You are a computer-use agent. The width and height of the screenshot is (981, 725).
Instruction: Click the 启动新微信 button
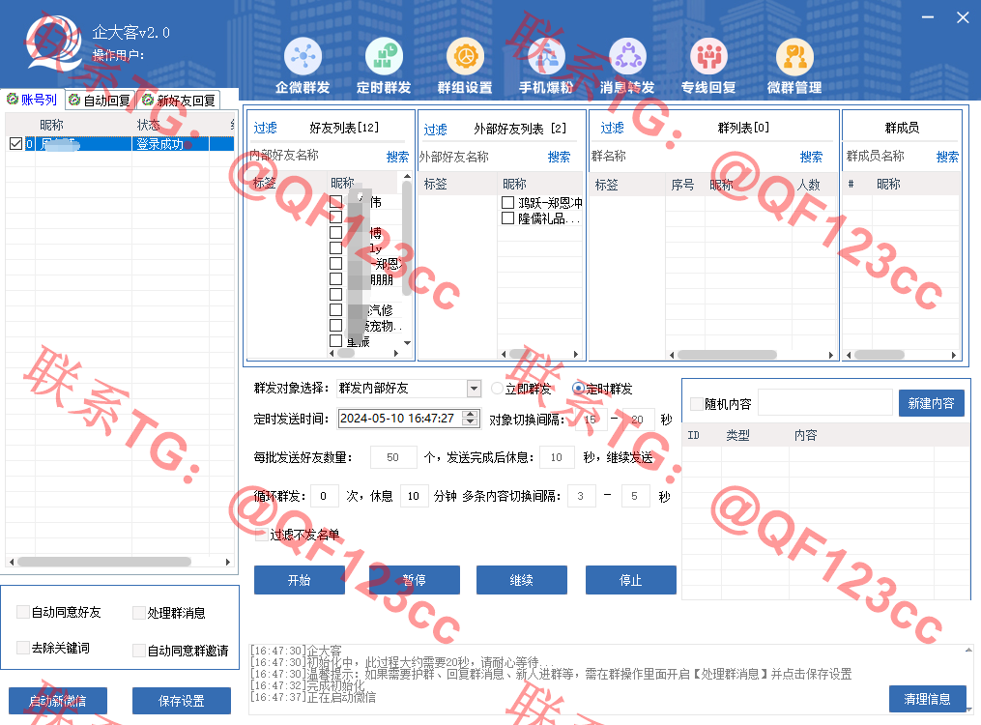(x=58, y=701)
